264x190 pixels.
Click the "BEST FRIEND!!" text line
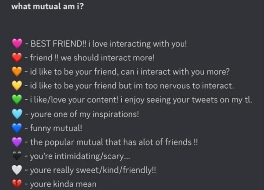click(x=108, y=44)
